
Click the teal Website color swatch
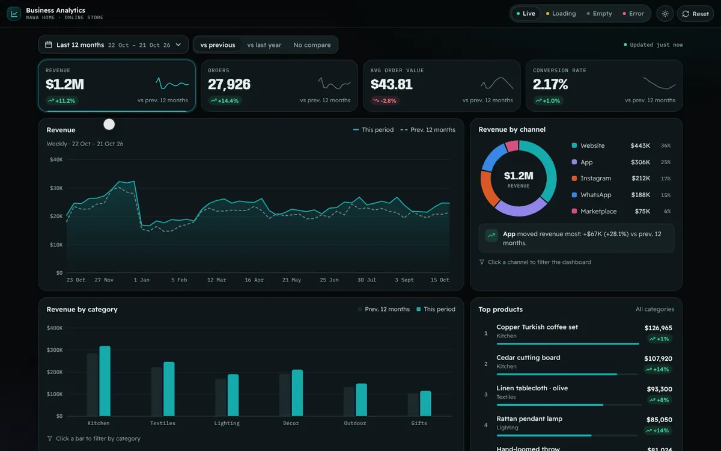pyautogui.click(x=574, y=146)
